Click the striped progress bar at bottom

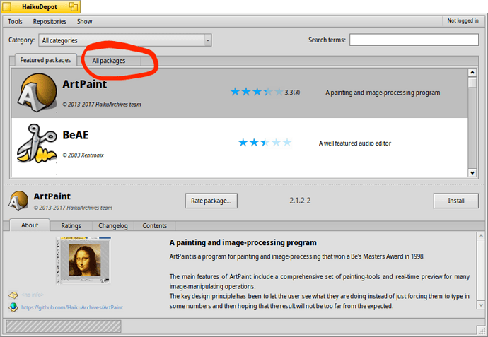click(x=64, y=326)
